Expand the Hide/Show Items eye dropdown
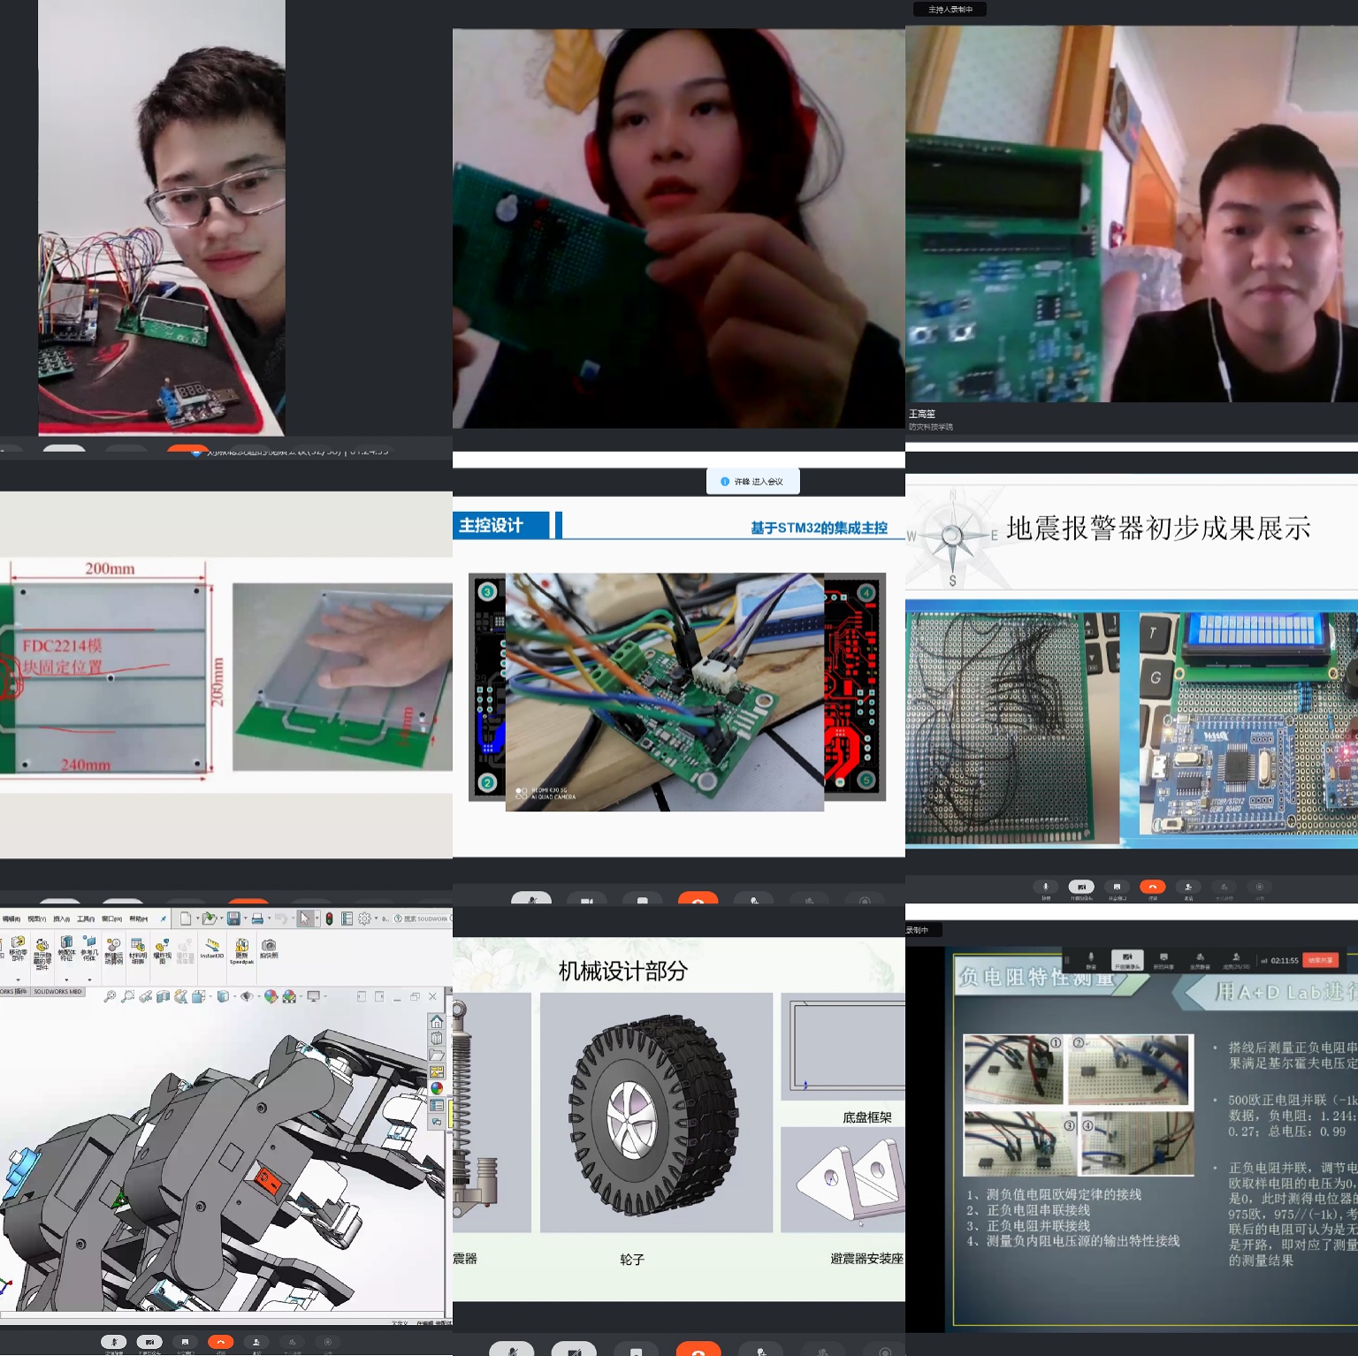The height and width of the screenshot is (1356, 1358). pyautogui.click(x=257, y=996)
